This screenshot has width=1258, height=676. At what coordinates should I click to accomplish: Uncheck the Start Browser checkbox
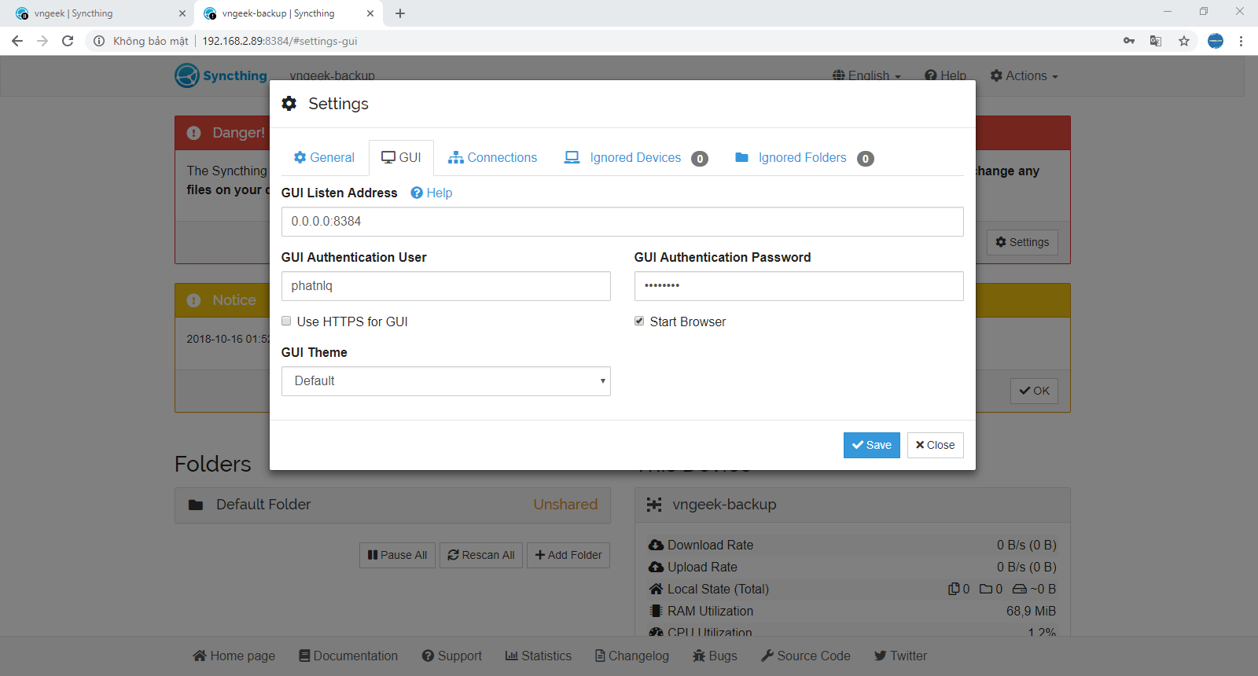pos(639,321)
